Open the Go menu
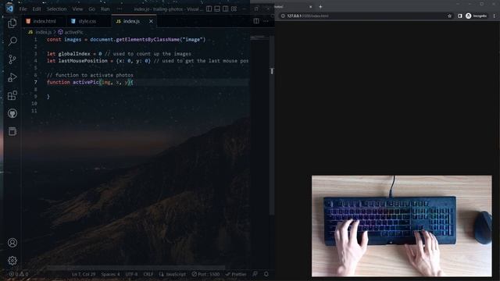The height and width of the screenshot is (281, 500). tap(92, 9)
